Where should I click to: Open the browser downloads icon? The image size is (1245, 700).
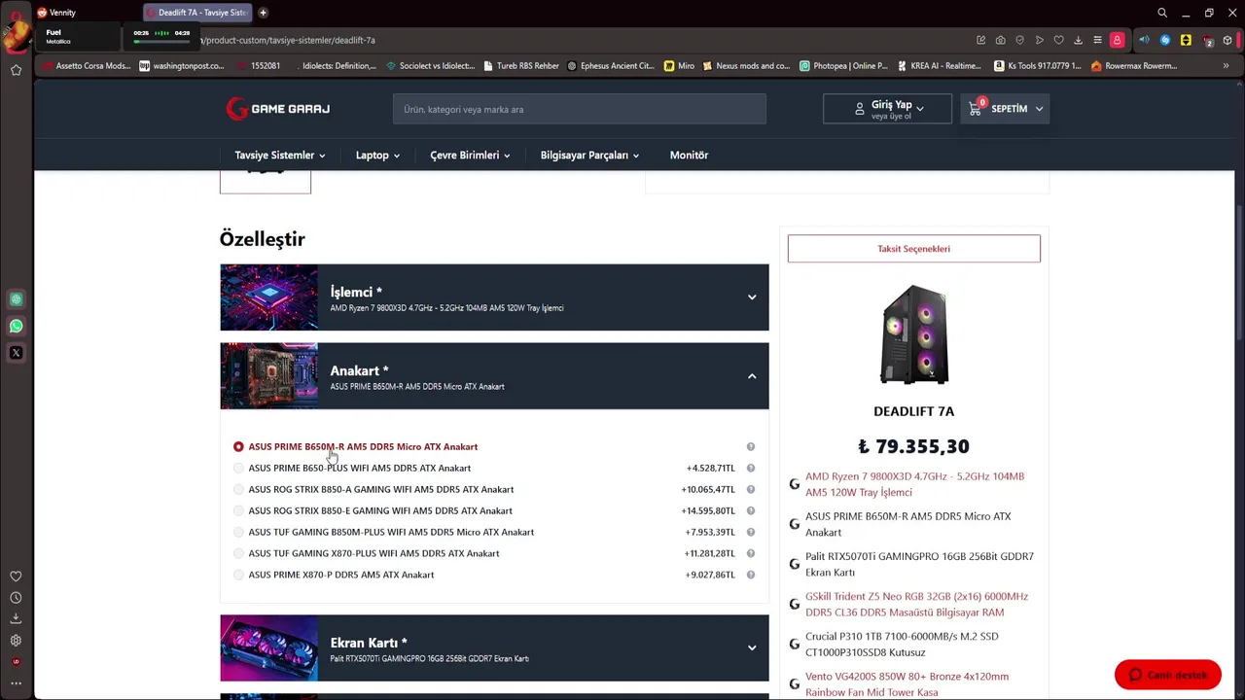pos(1078,40)
